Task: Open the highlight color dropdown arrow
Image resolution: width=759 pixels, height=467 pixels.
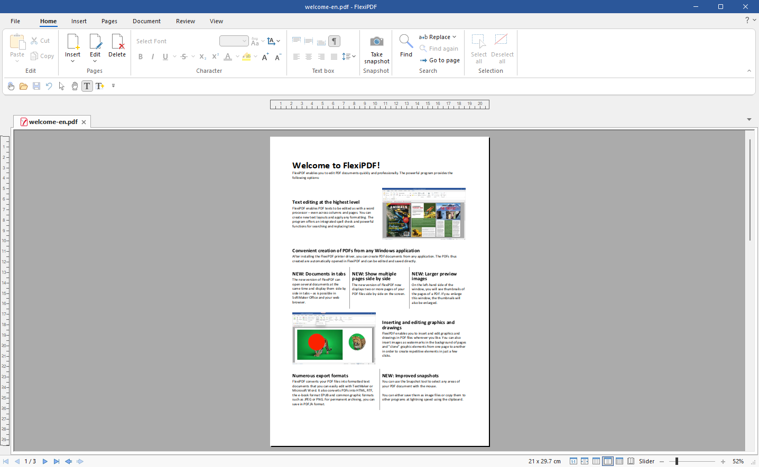Action: 256,56
